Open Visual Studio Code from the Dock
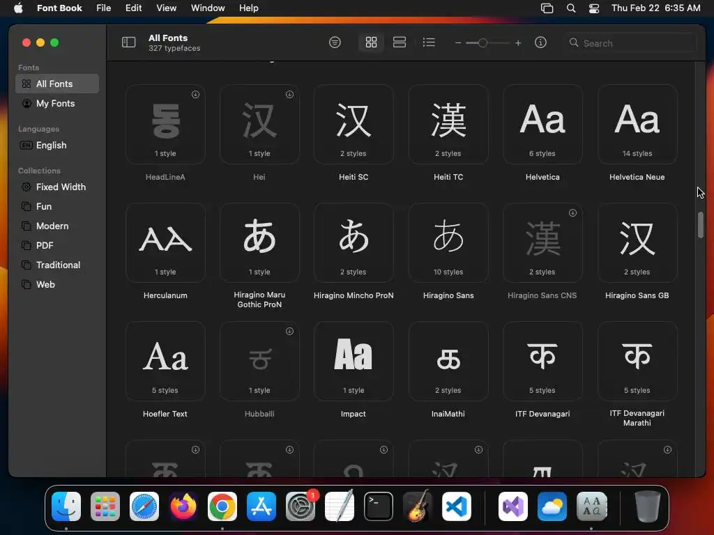Viewport: 714px width, 535px height. click(457, 506)
